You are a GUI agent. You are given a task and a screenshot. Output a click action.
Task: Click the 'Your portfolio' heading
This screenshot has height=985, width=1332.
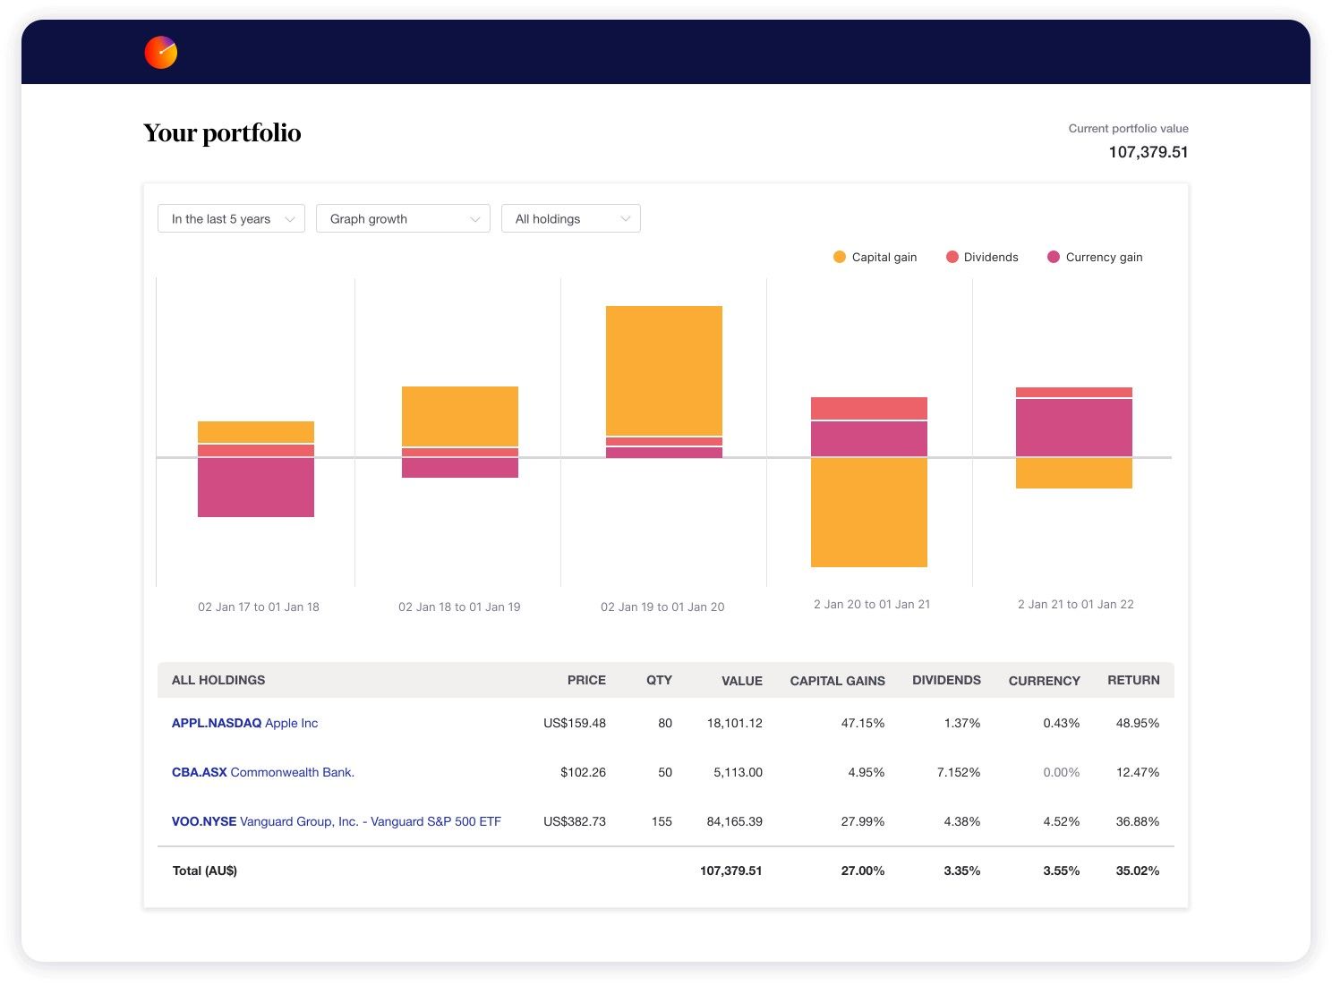pos(222,132)
